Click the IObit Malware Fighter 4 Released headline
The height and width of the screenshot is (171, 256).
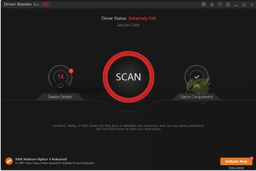[41, 159]
